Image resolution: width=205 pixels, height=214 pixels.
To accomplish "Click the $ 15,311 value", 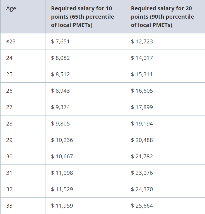I will pos(142,74).
